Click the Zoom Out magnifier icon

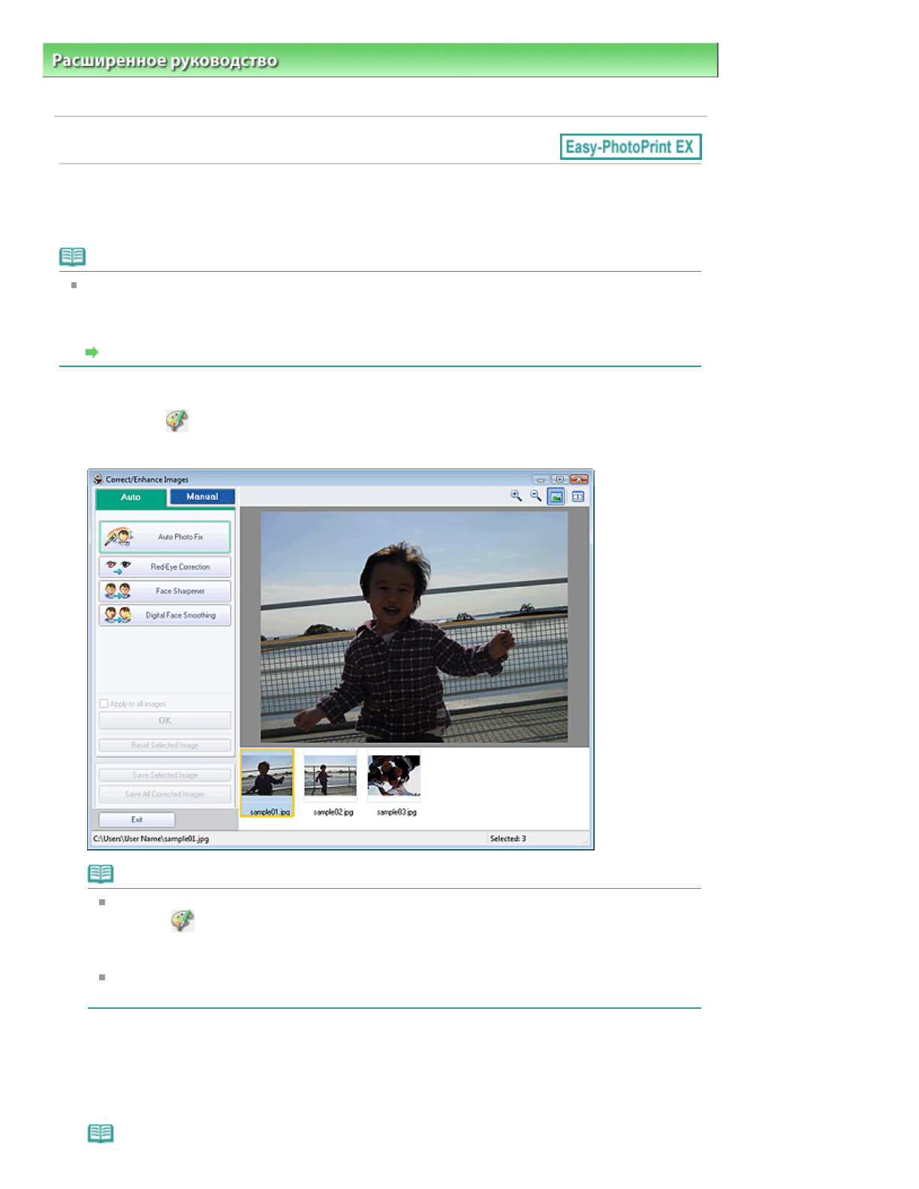pyautogui.click(x=535, y=496)
